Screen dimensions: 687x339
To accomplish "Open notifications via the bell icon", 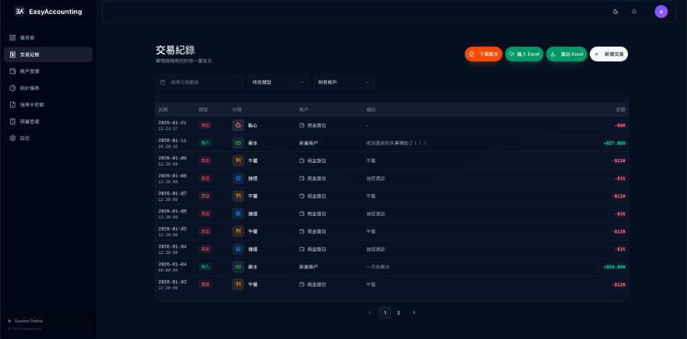I will click(634, 11).
